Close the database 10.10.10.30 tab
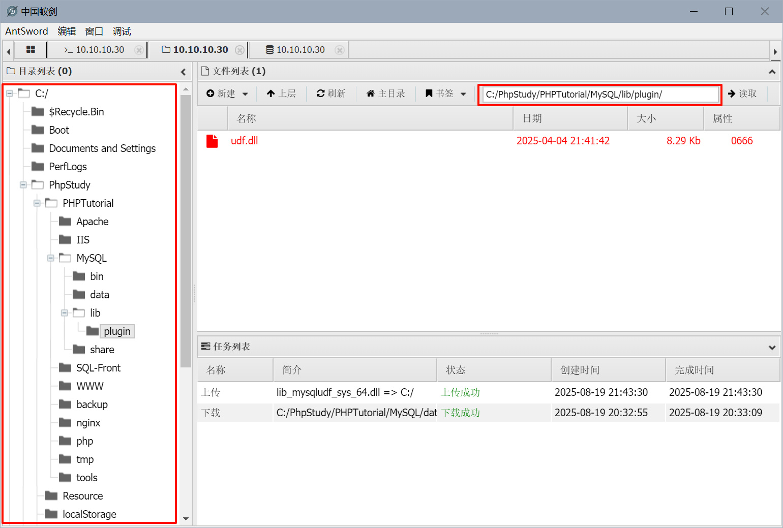Screen dimensions: 783x528 [x=339, y=50]
